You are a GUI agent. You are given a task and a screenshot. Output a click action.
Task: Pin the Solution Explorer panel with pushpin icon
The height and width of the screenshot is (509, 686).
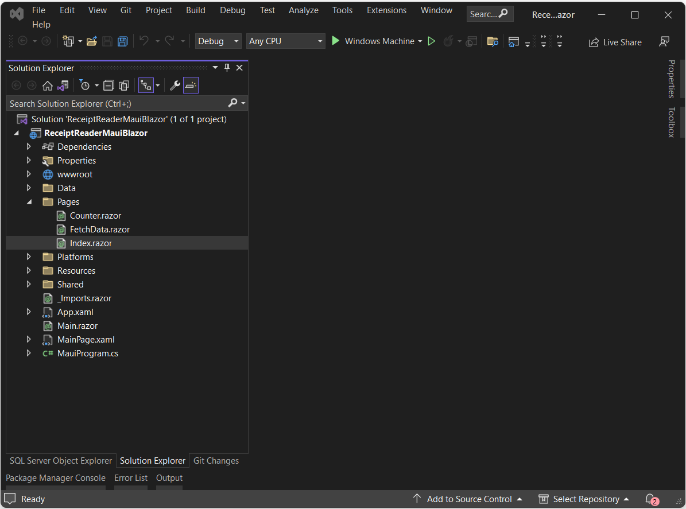click(227, 67)
